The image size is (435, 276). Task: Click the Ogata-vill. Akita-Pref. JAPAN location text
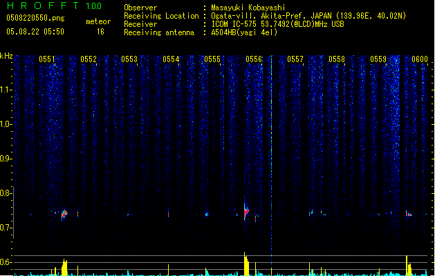point(308,16)
